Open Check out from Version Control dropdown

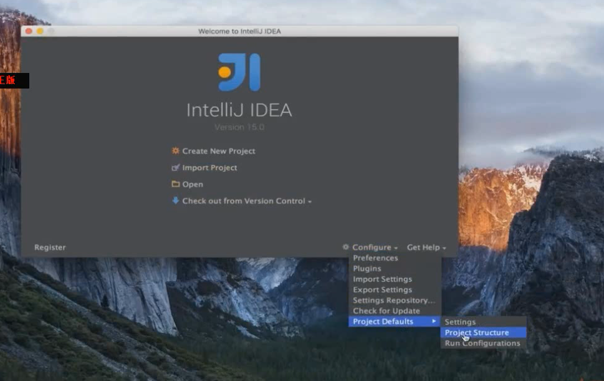(x=247, y=201)
